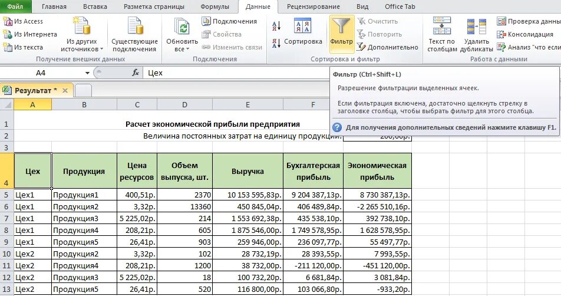Open Текст по столбцам tool
Viewport: 561px width, 296px height.
coord(442,34)
